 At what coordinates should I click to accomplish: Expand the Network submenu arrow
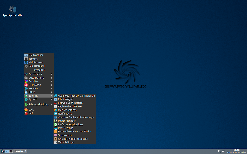pos(52,89)
